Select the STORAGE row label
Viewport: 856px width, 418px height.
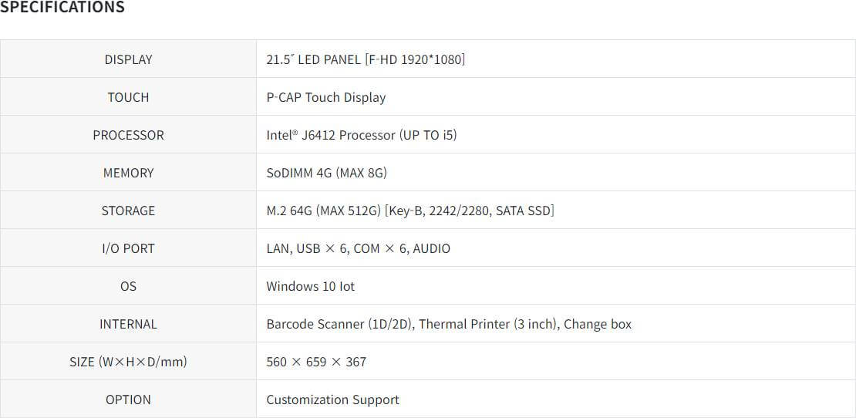click(x=128, y=210)
